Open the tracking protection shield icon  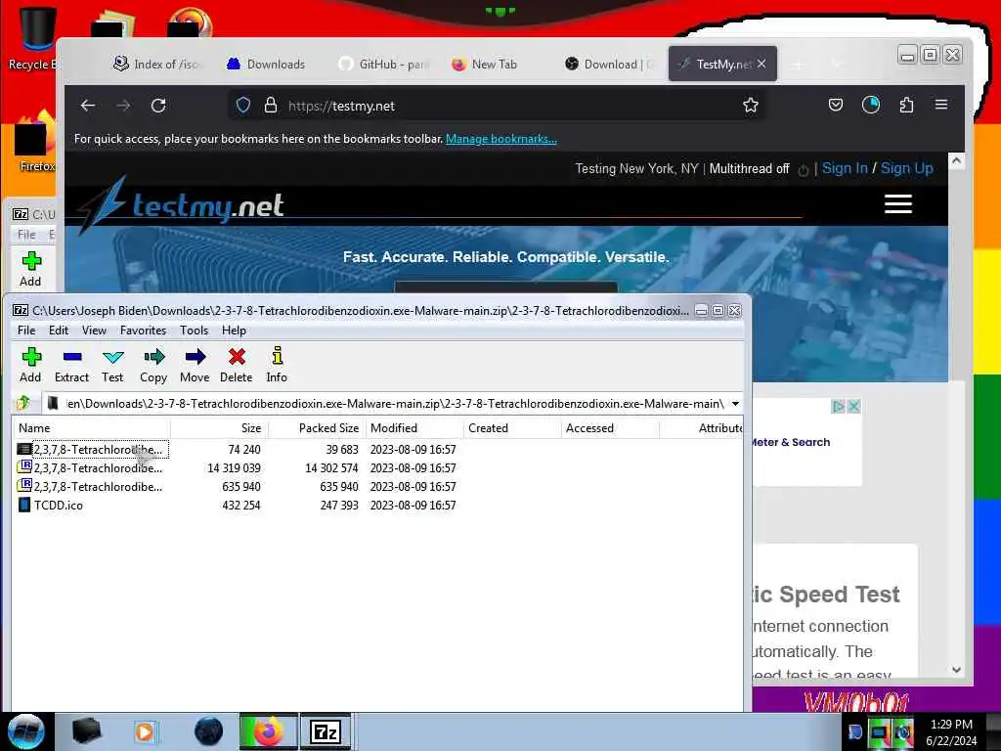point(243,106)
